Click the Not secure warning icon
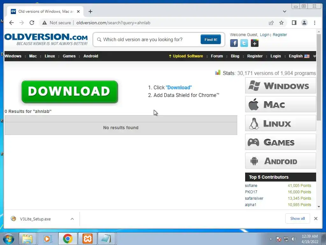The height and width of the screenshot is (245, 326). (x=45, y=23)
